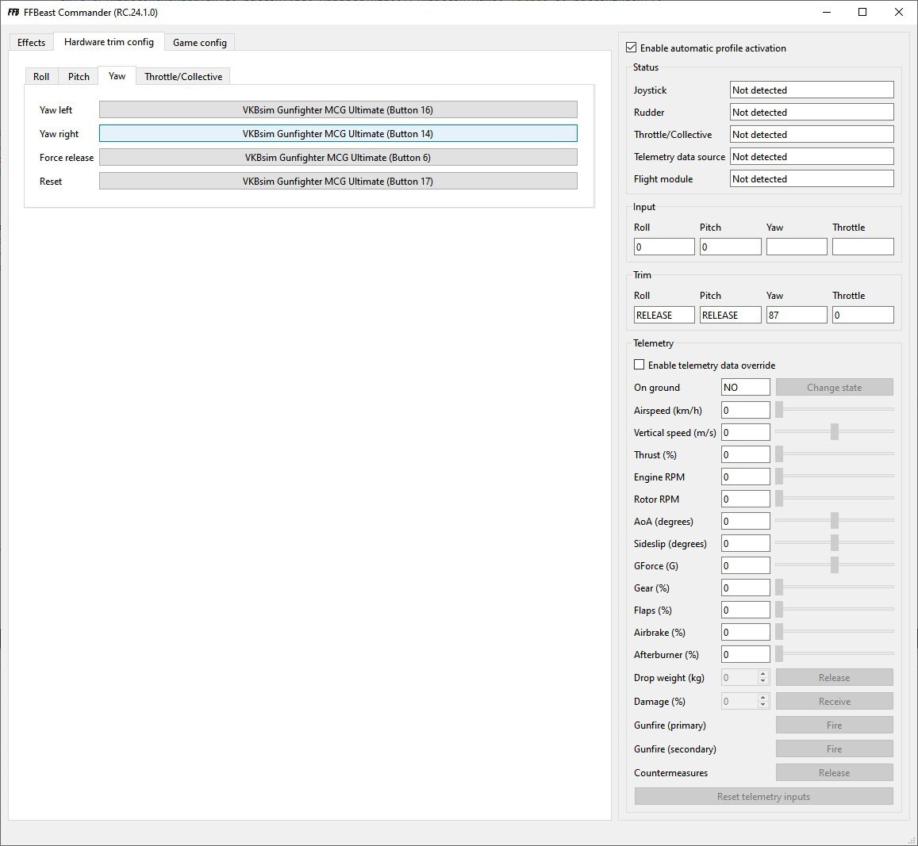Select the Roll axis tab
This screenshot has width=918, height=846.
41,77
